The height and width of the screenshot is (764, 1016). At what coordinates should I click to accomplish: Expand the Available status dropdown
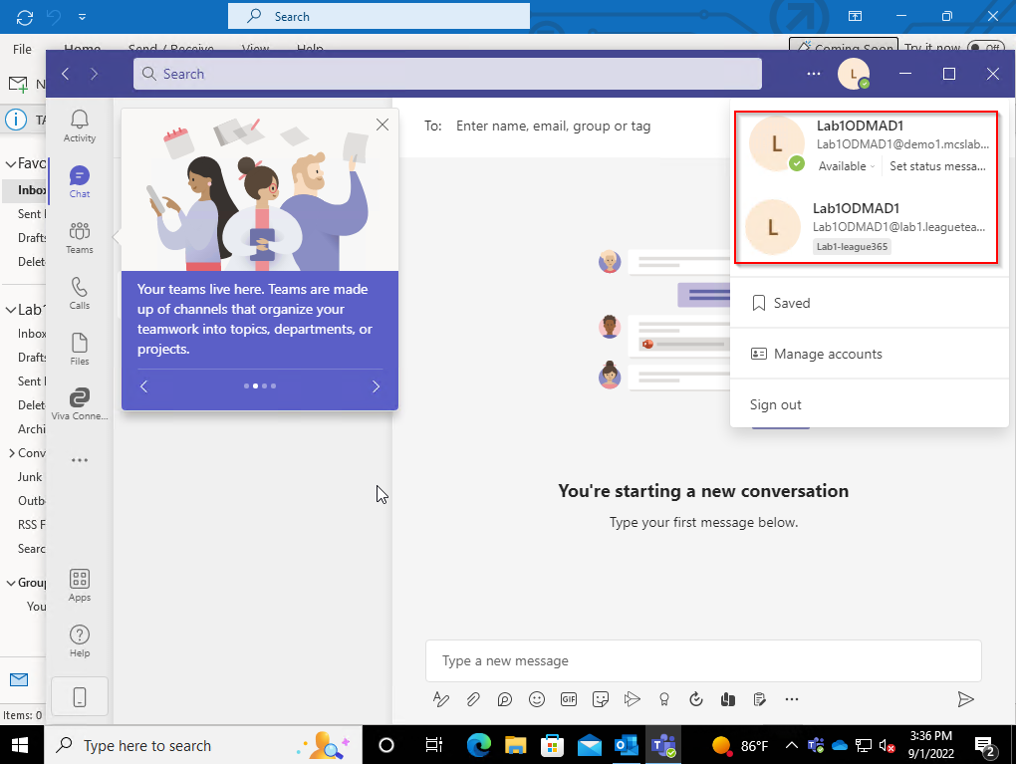click(847, 166)
